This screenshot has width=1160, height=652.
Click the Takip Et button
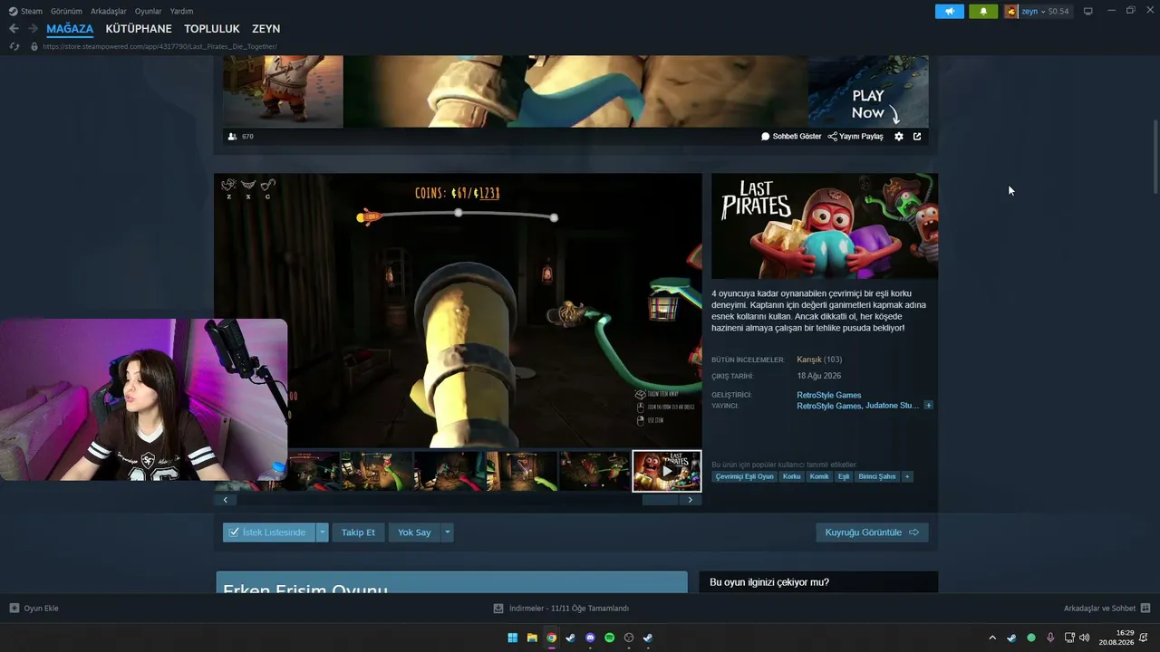click(x=358, y=532)
